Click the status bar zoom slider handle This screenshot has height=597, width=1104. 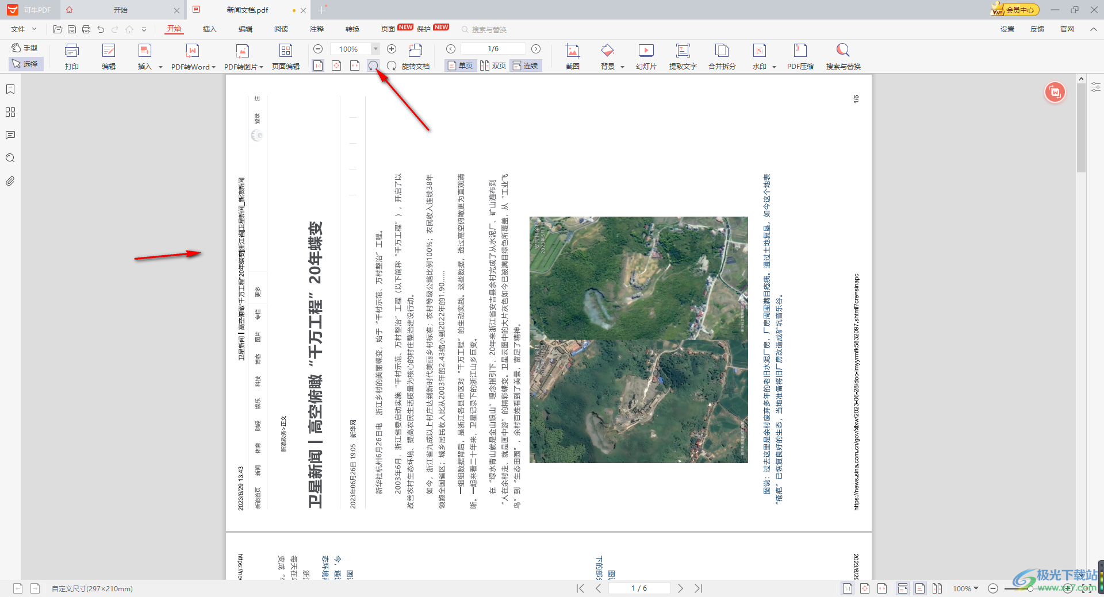pos(1030,588)
